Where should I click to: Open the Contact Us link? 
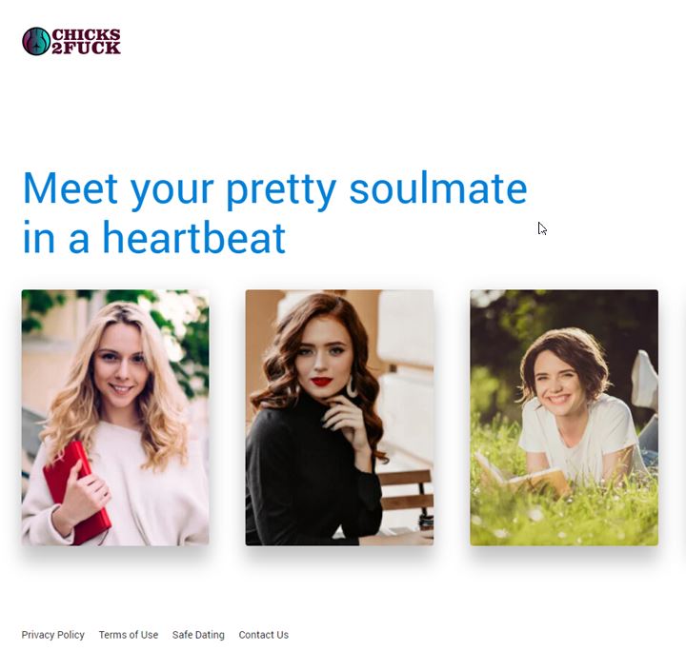[263, 635]
